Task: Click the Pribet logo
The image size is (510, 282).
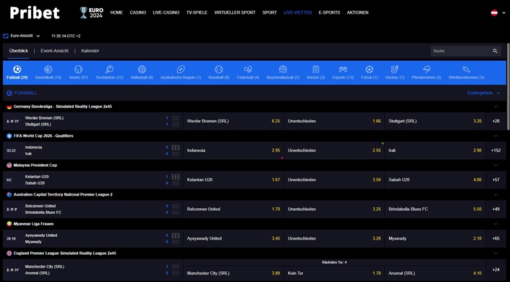Action: [34, 13]
